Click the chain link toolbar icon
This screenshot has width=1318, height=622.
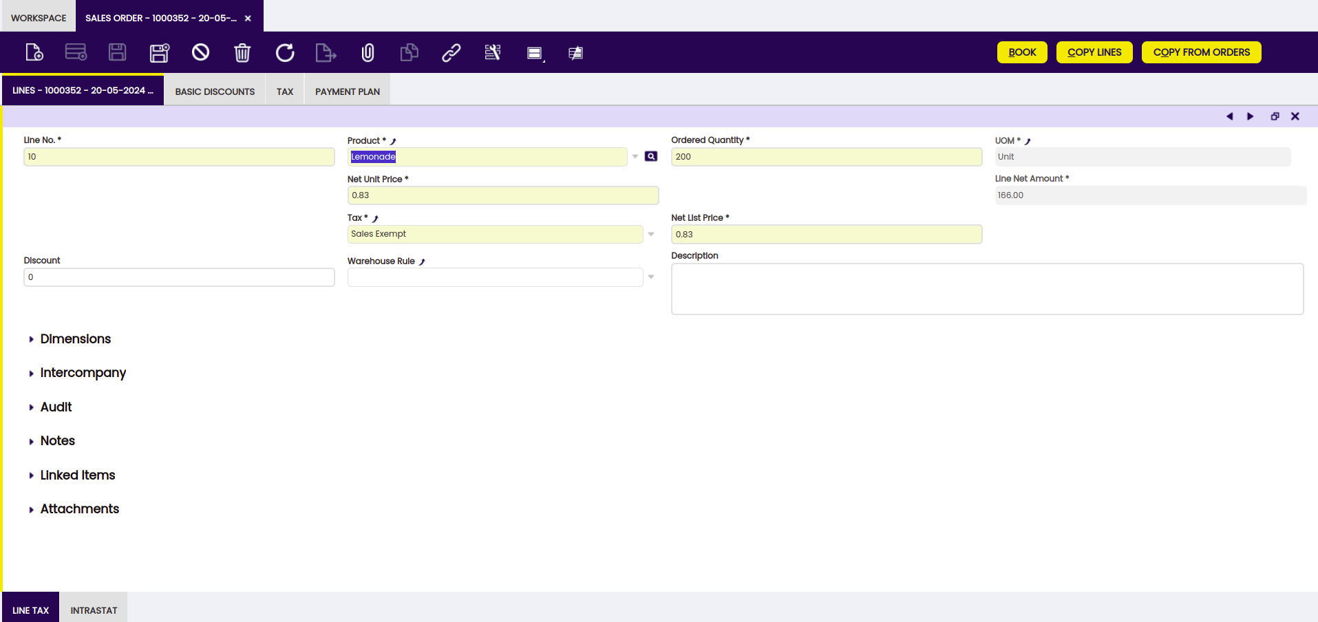pyautogui.click(x=451, y=52)
